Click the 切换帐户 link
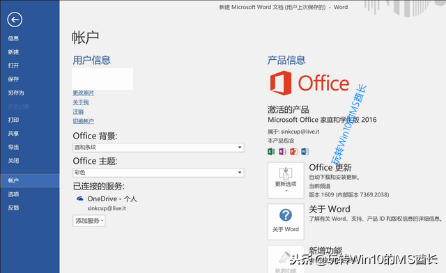Image resolution: width=446 pixels, height=273 pixels. 84,121
